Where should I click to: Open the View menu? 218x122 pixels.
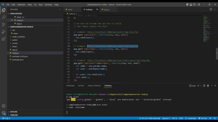30,4
